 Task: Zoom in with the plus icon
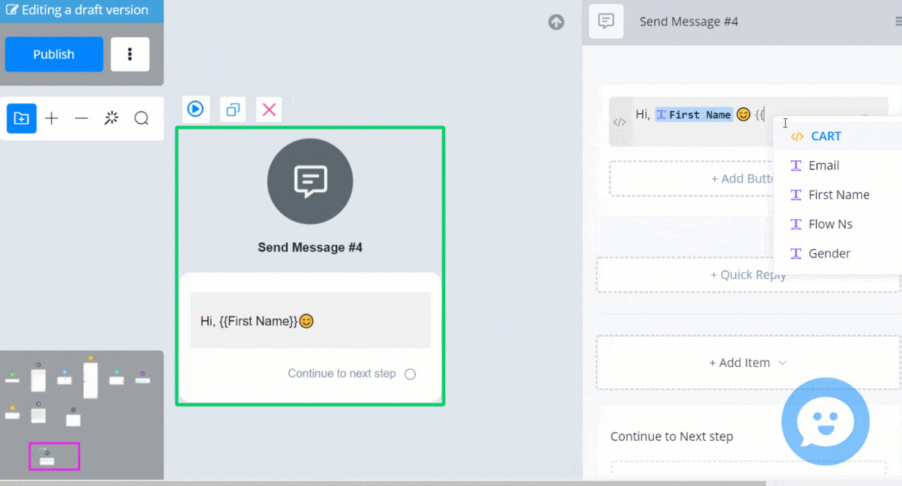[x=52, y=118]
